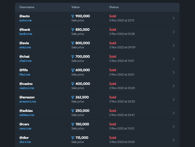Click the date 3 Nov 2022 at 09:09
Screen dimensions: 195x147
tap(122, 47)
